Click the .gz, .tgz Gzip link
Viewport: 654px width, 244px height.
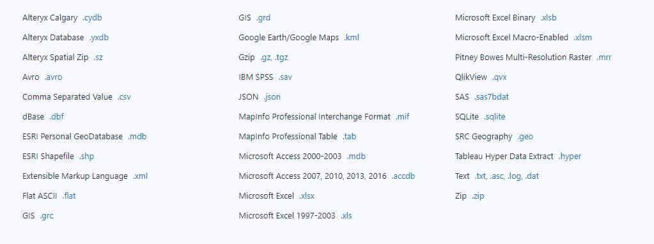point(274,57)
